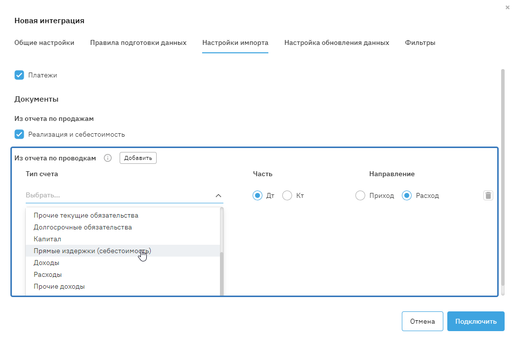The image size is (515, 340).
Task: Switch to the "Общие настройки" tab
Action: 44,42
